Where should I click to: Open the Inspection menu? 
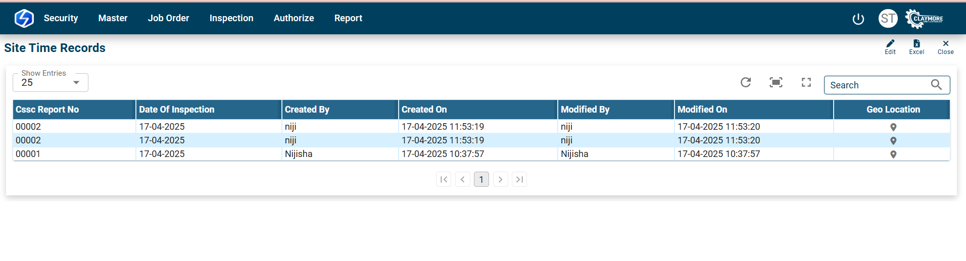pyautogui.click(x=231, y=18)
